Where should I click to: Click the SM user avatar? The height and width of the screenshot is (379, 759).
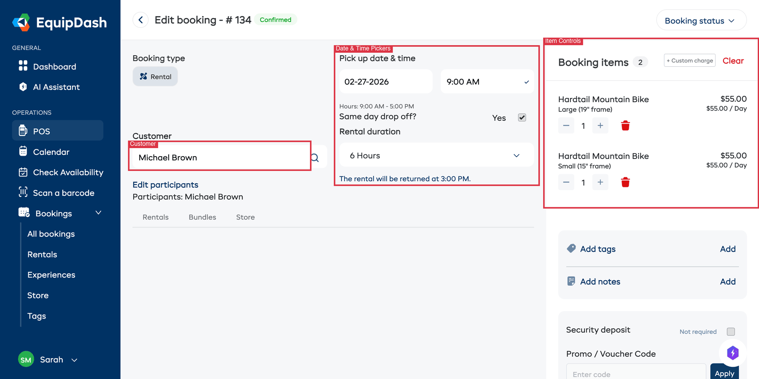coord(26,360)
